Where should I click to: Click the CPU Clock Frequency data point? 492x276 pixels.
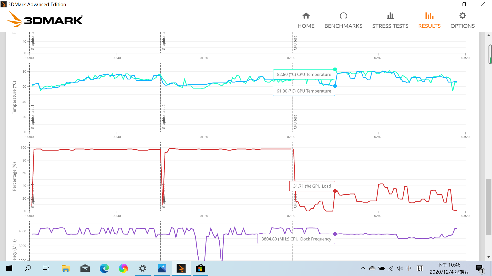click(335, 234)
